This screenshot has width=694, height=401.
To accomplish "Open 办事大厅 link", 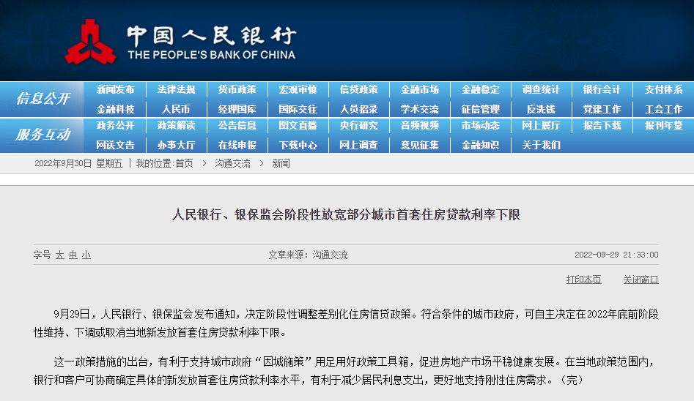I will point(176,145).
